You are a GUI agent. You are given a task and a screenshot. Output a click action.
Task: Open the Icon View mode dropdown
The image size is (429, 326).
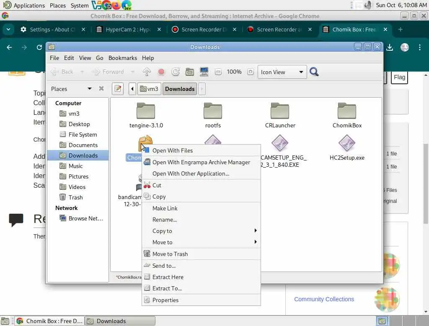[x=282, y=72]
